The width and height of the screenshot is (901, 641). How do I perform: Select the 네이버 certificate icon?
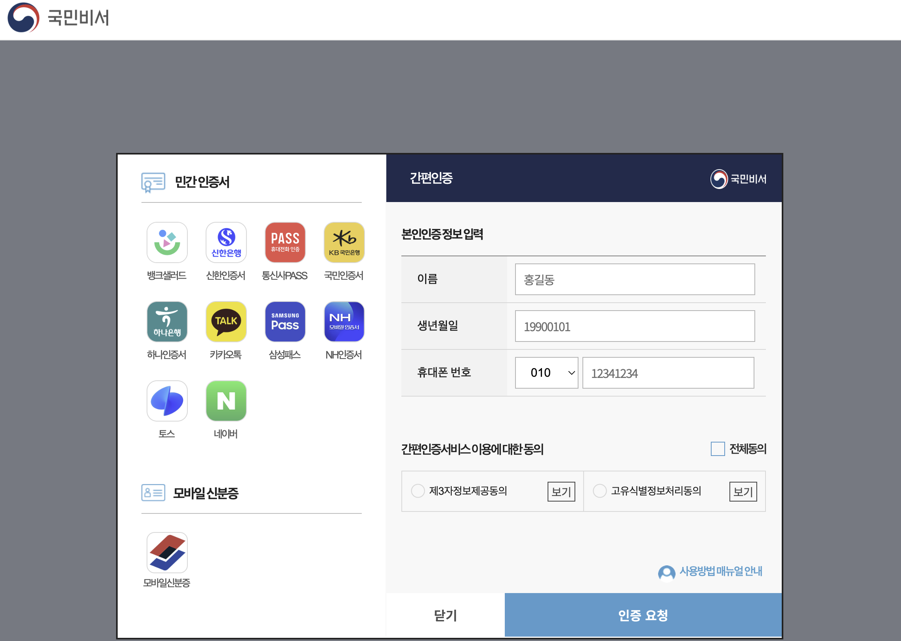tap(225, 401)
